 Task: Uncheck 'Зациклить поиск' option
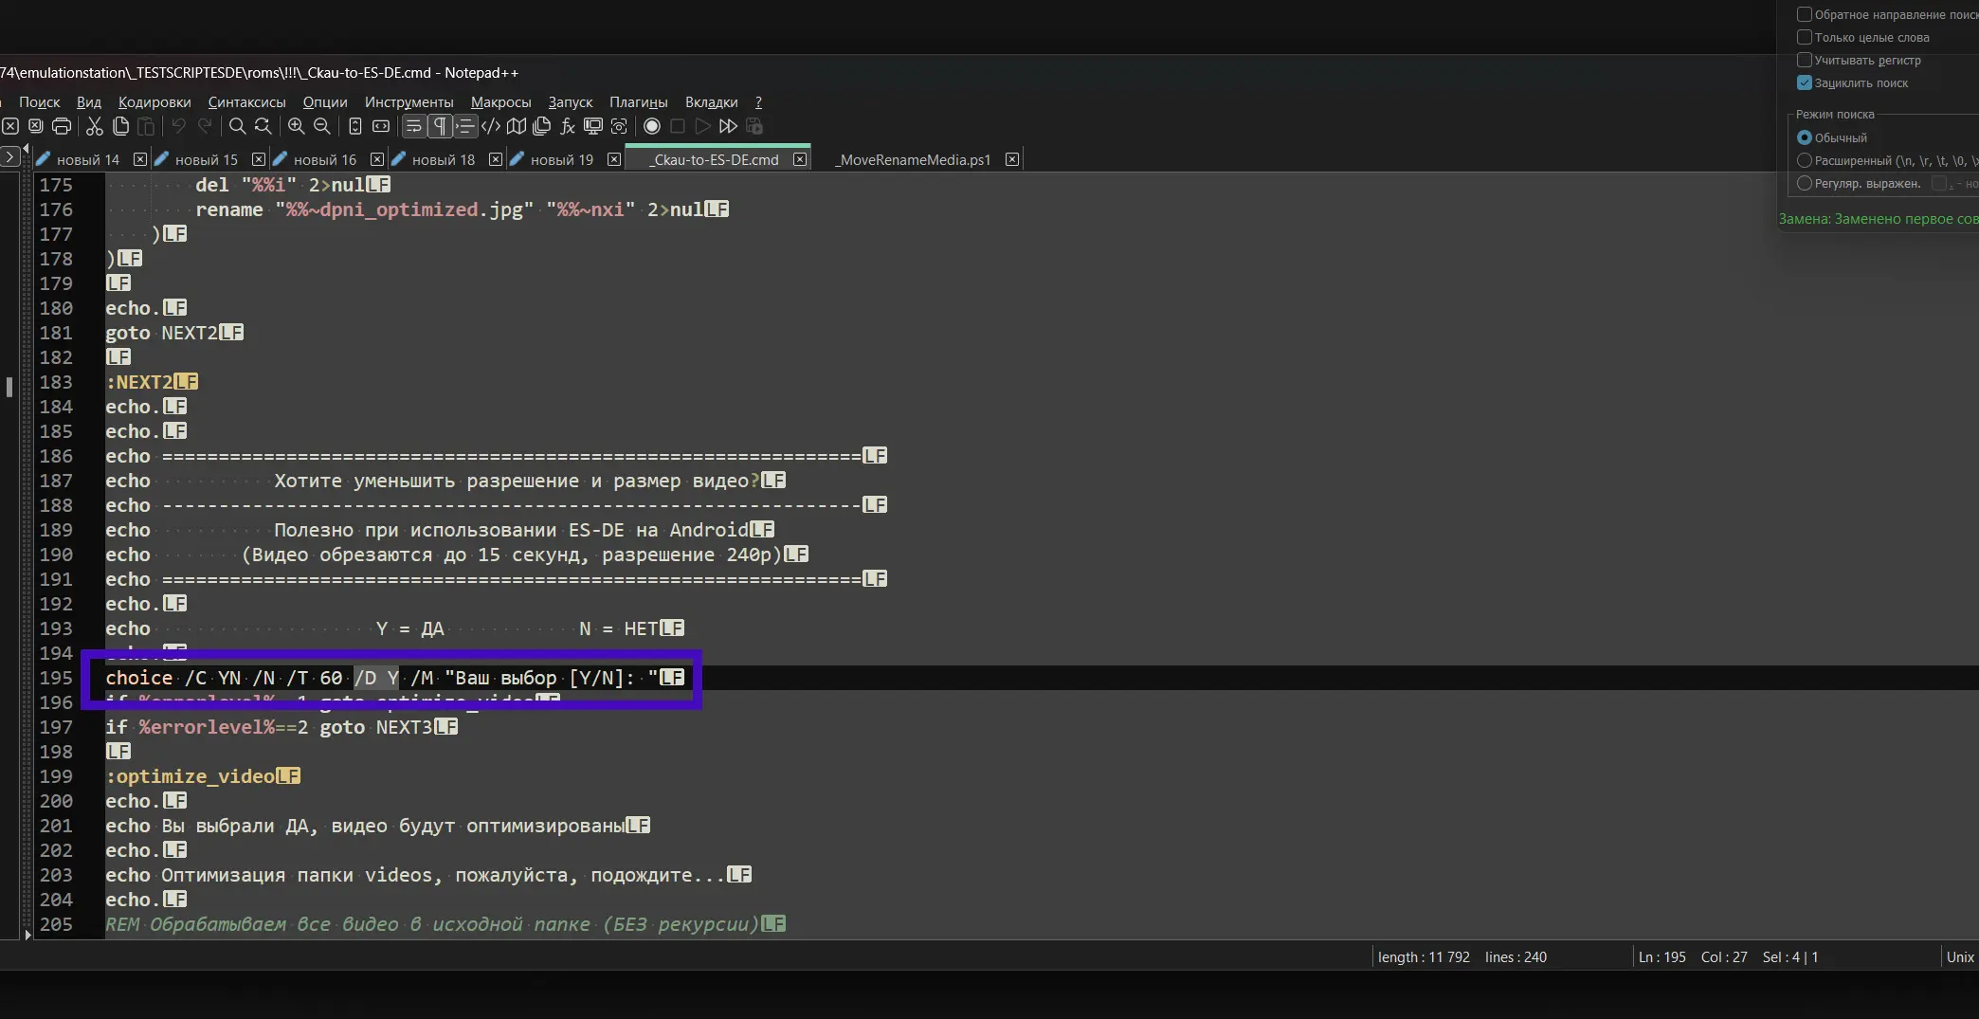tap(1805, 82)
